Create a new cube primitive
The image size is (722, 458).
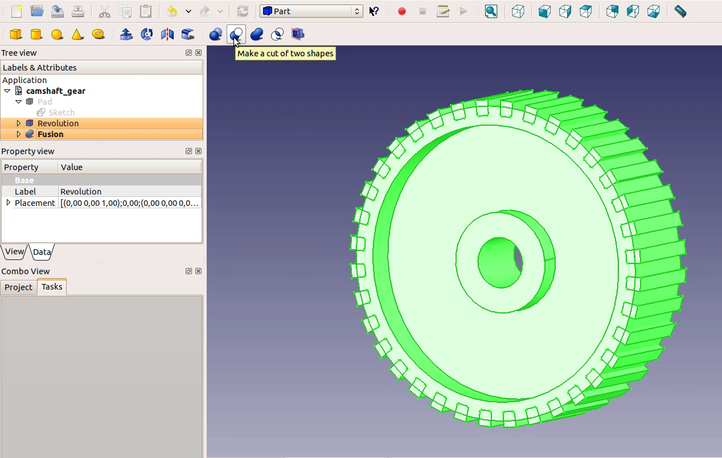(15, 34)
